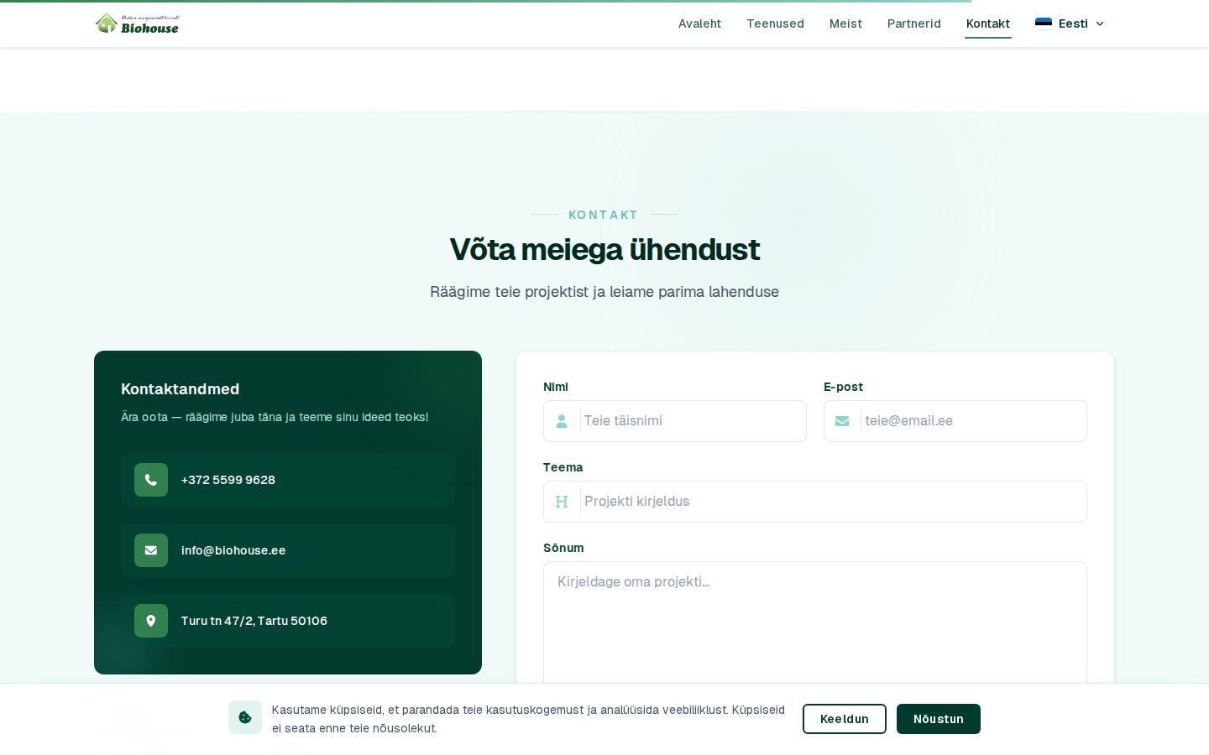This screenshot has width=1209, height=755.
Task: Click the Estonian flag icon
Action: point(1044,23)
